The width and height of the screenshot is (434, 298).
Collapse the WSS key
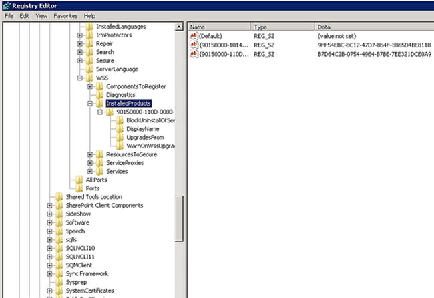tap(79, 78)
